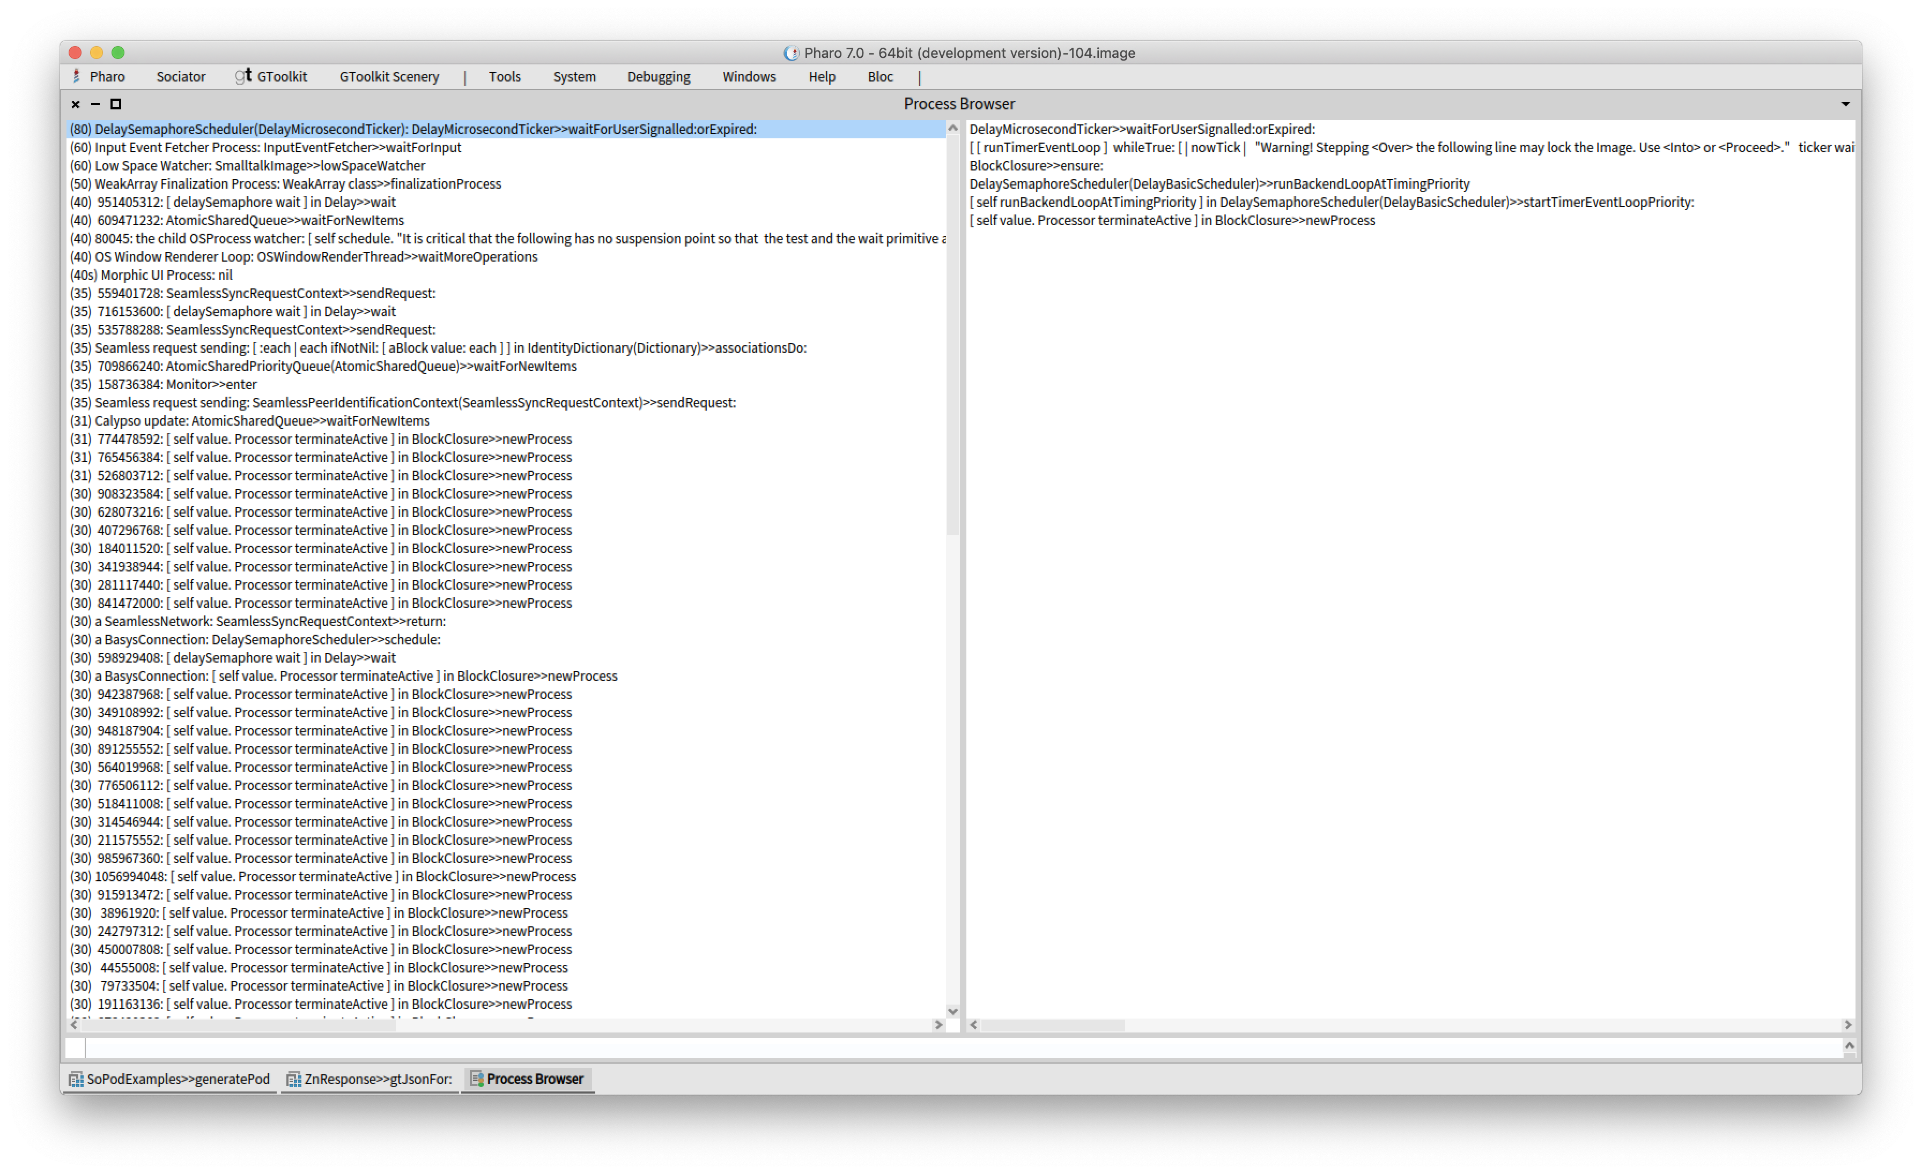Open the Bloc menu
The height and width of the screenshot is (1174, 1922).
pyautogui.click(x=880, y=76)
